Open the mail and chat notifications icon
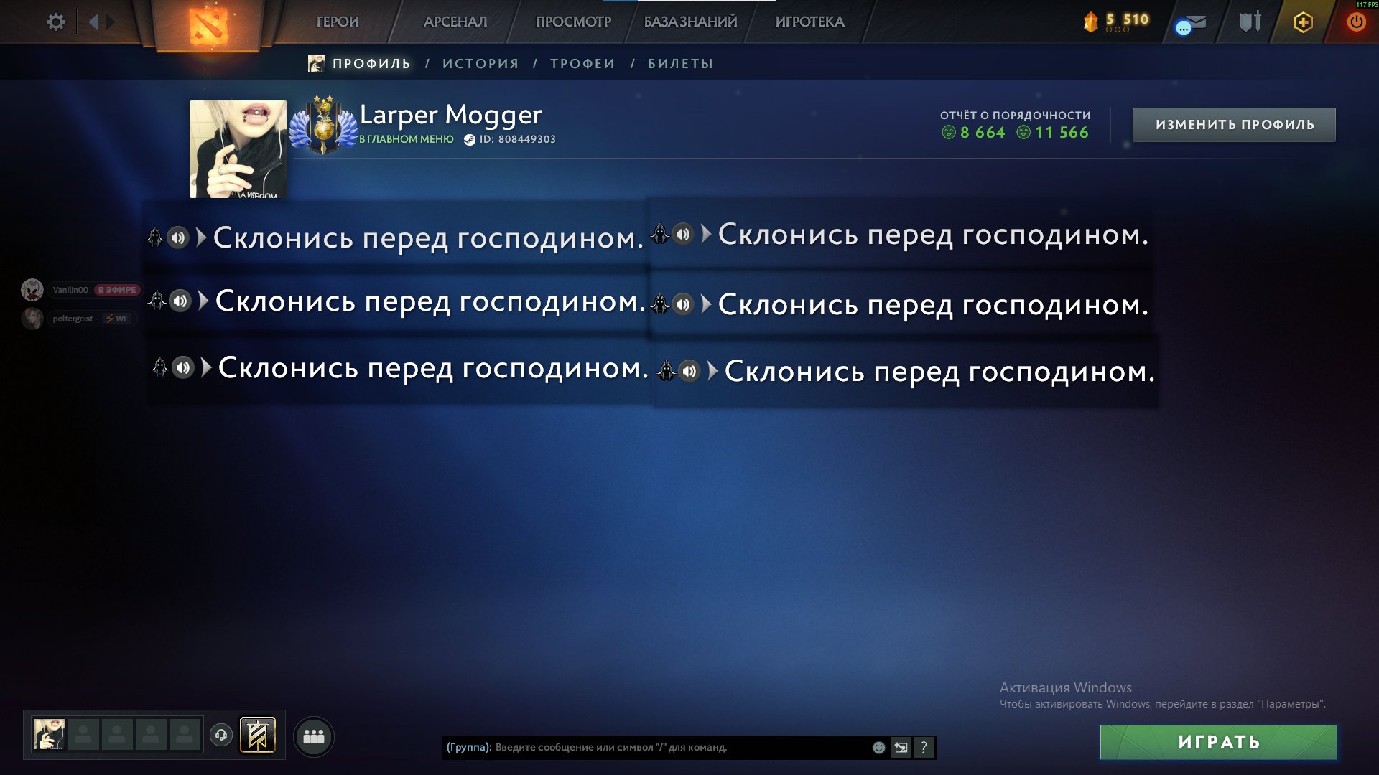Screen dimensions: 1379x775 pyautogui.click(x=1192, y=24)
